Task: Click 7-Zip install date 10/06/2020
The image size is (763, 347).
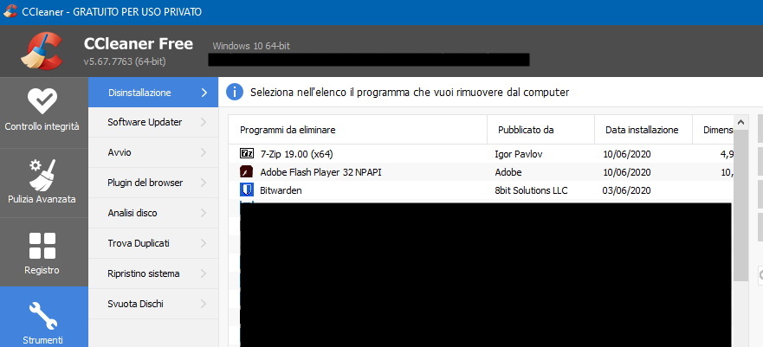Action: pos(626,155)
